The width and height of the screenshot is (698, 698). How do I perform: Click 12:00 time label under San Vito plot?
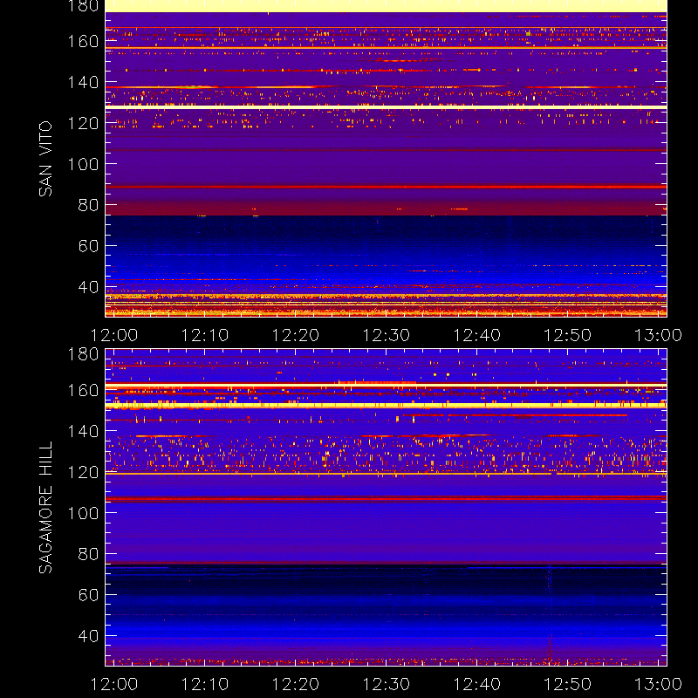pyautogui.click(x=114, y=335)
